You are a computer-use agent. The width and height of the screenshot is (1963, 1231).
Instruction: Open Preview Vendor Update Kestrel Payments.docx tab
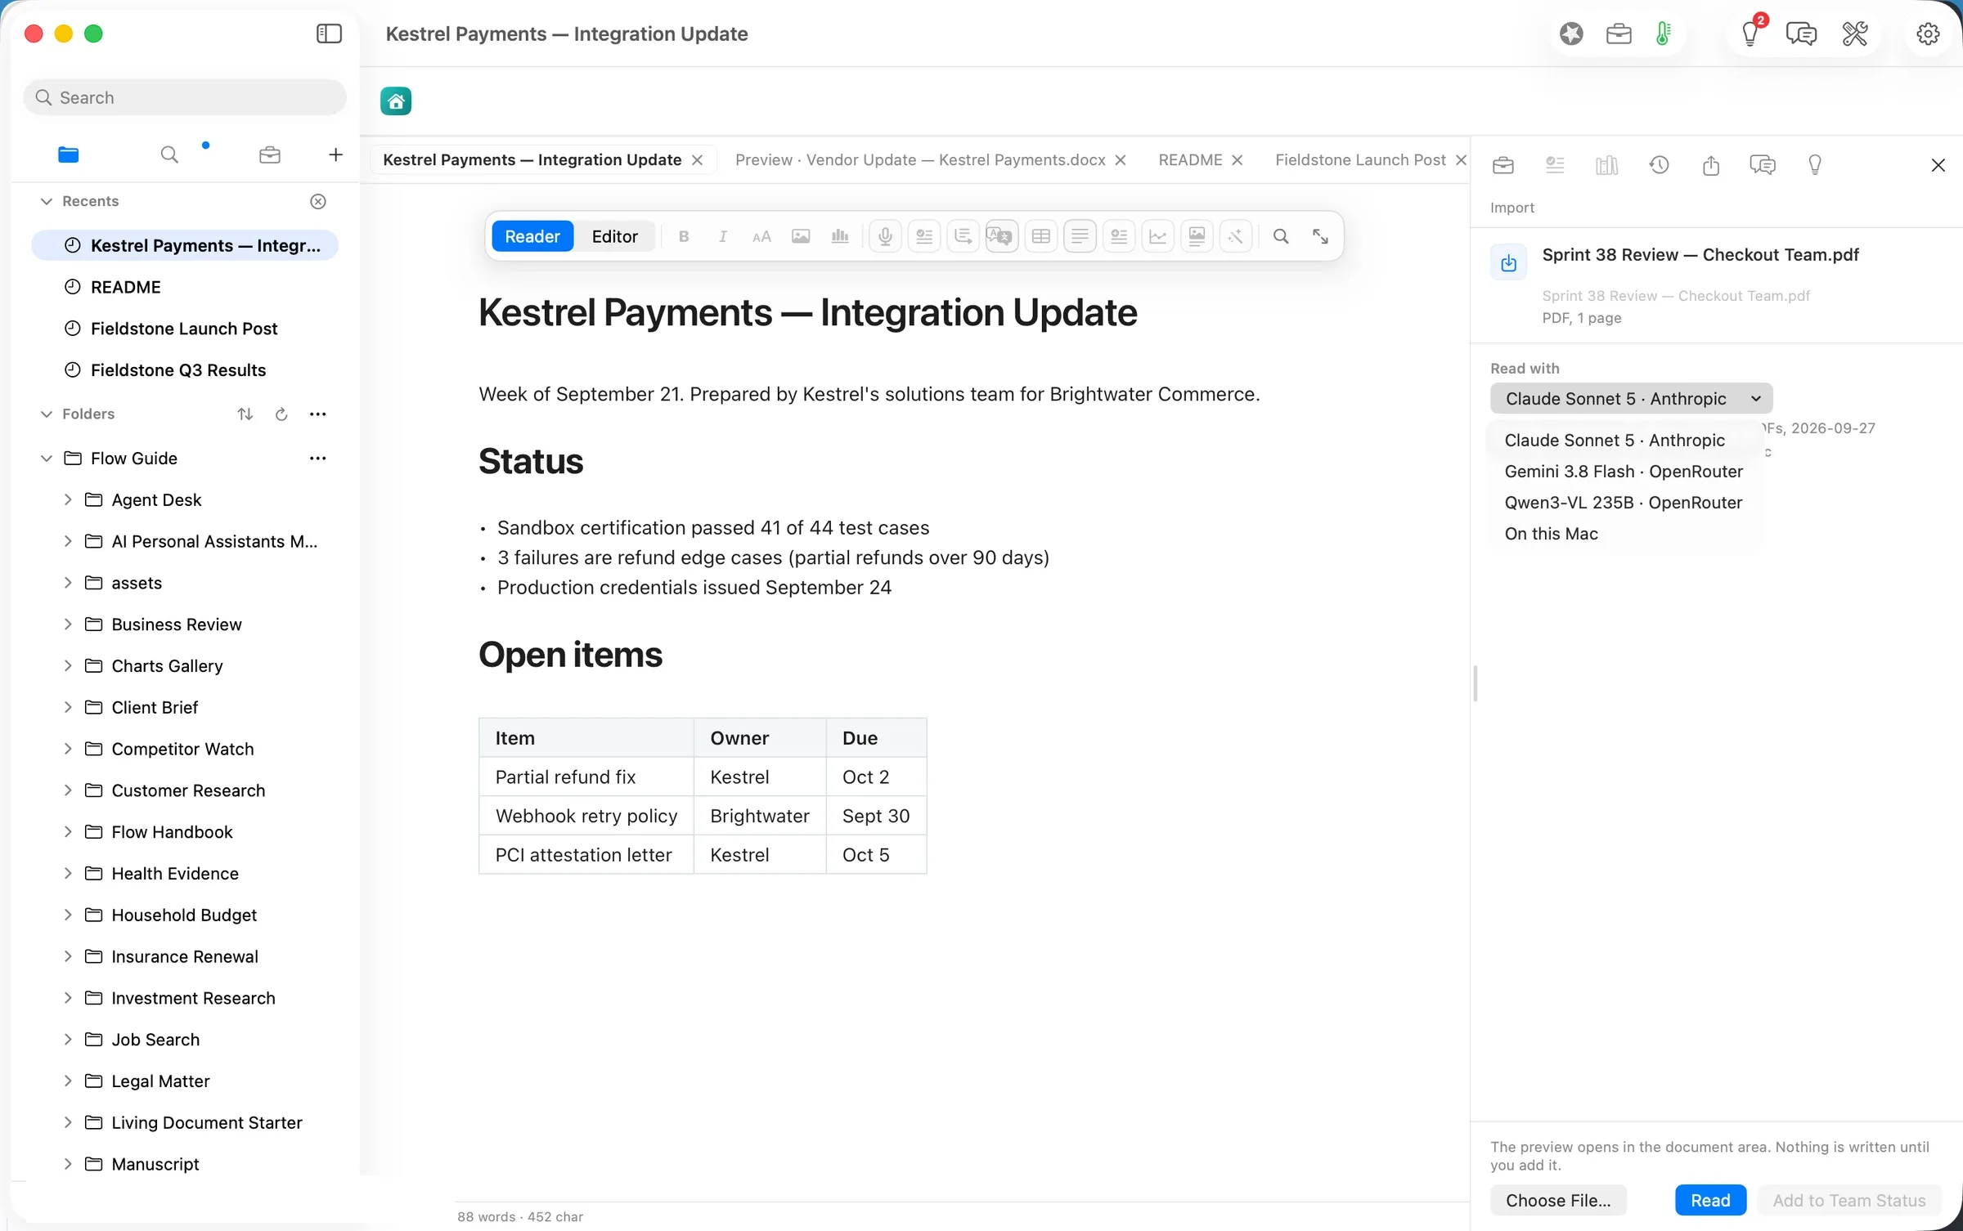click(x=920, y=160)
